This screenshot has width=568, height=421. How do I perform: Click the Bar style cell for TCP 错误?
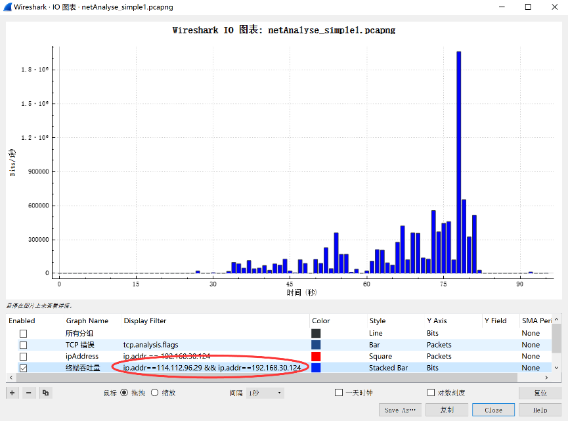pyautogui.click(x=374, y=345)
